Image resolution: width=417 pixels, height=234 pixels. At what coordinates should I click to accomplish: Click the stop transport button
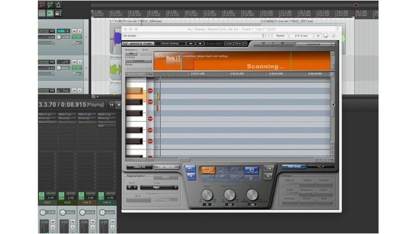119,105
